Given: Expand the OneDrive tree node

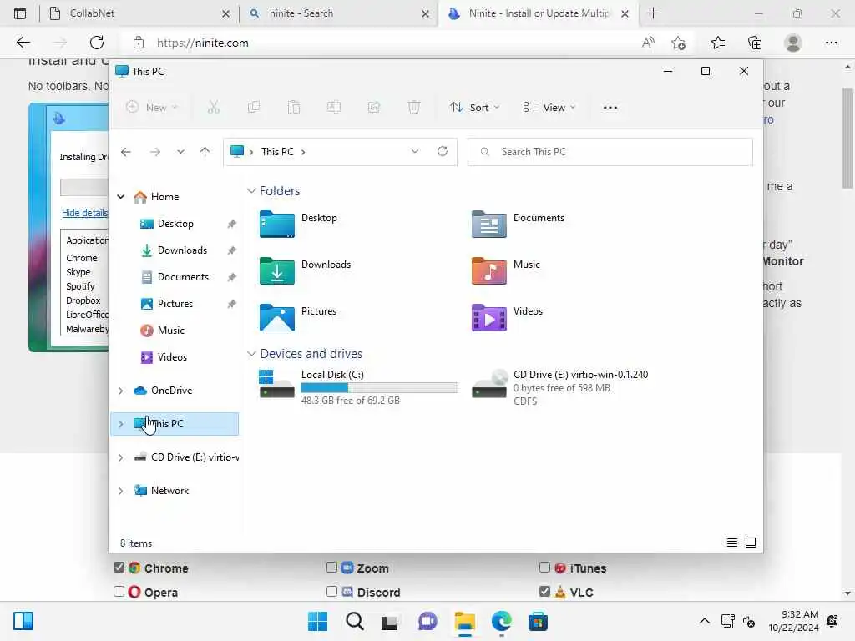Looking at the screenshot, I should [121, 391].
